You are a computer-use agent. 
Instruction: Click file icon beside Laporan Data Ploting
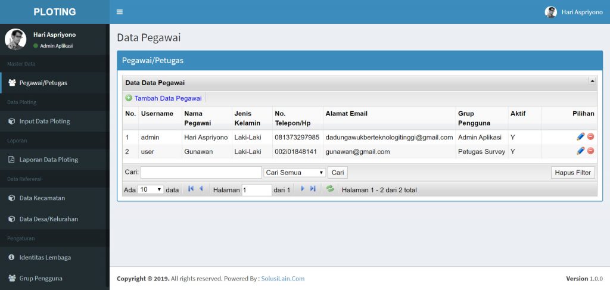coord(12,160)
